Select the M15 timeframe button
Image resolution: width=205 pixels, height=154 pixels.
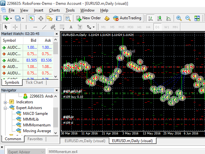click(x=121, y=27)
